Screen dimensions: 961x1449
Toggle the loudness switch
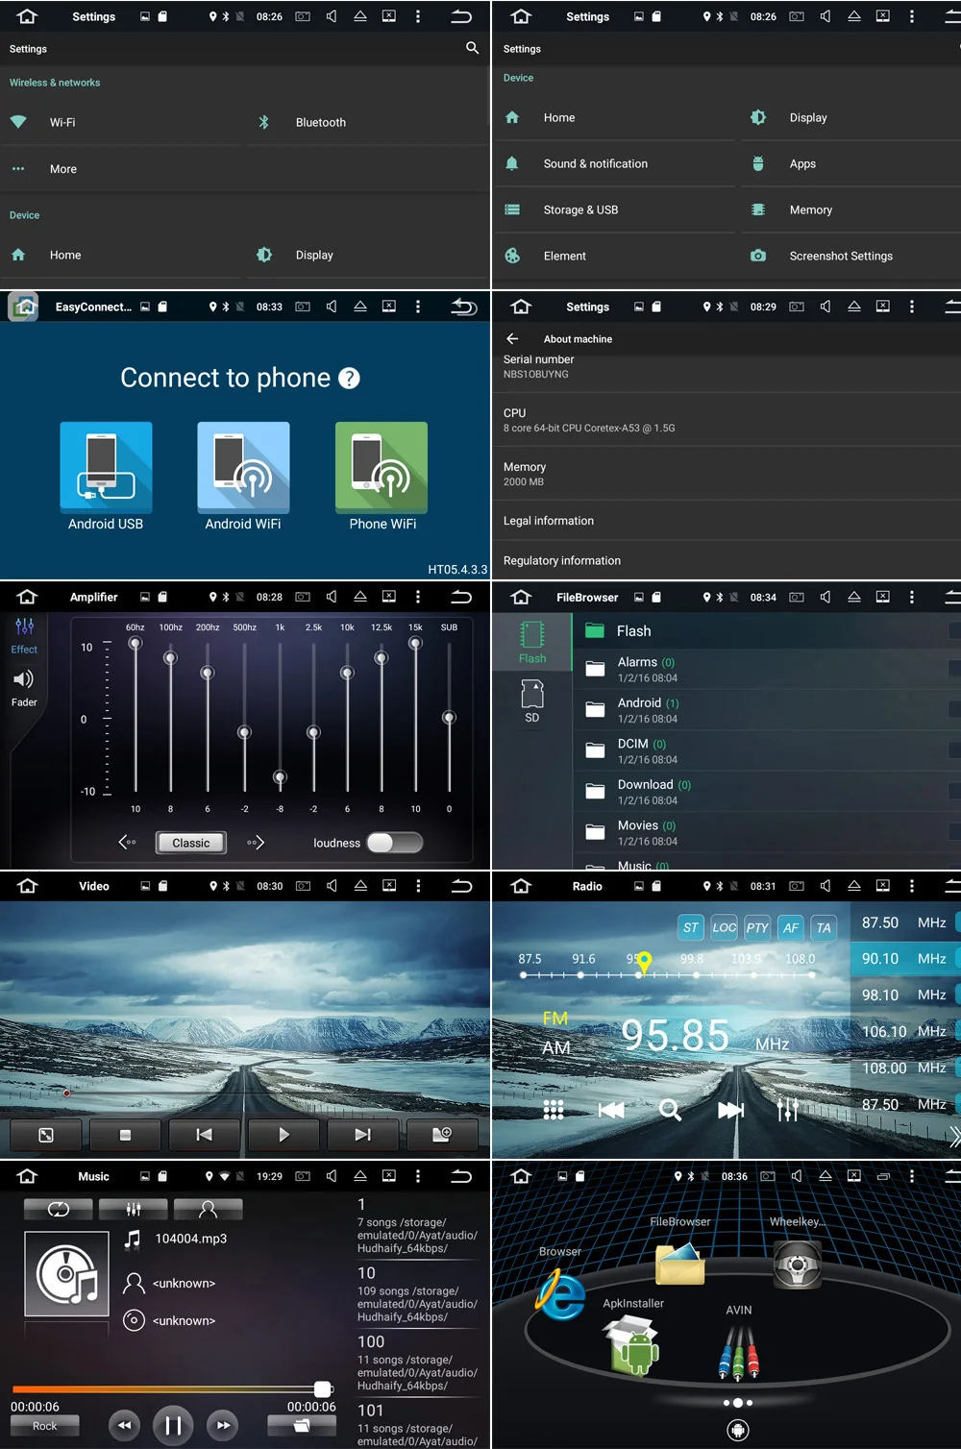[395, 843]
